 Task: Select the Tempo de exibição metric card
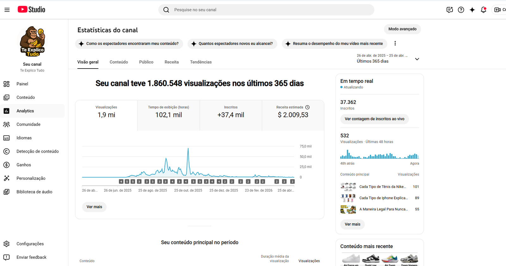pyautogui.click(x=169, y=115)
